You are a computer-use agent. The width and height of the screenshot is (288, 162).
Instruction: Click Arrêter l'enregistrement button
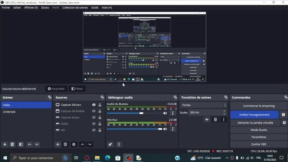coord(254,115)
